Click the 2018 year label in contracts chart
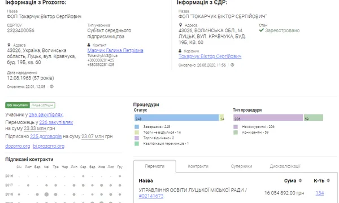The image size is (339, 203). pyautogui.click(x=9, y=194)
